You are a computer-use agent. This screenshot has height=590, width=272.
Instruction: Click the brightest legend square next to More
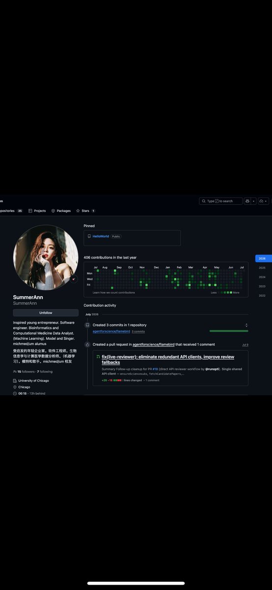[231, 293]
